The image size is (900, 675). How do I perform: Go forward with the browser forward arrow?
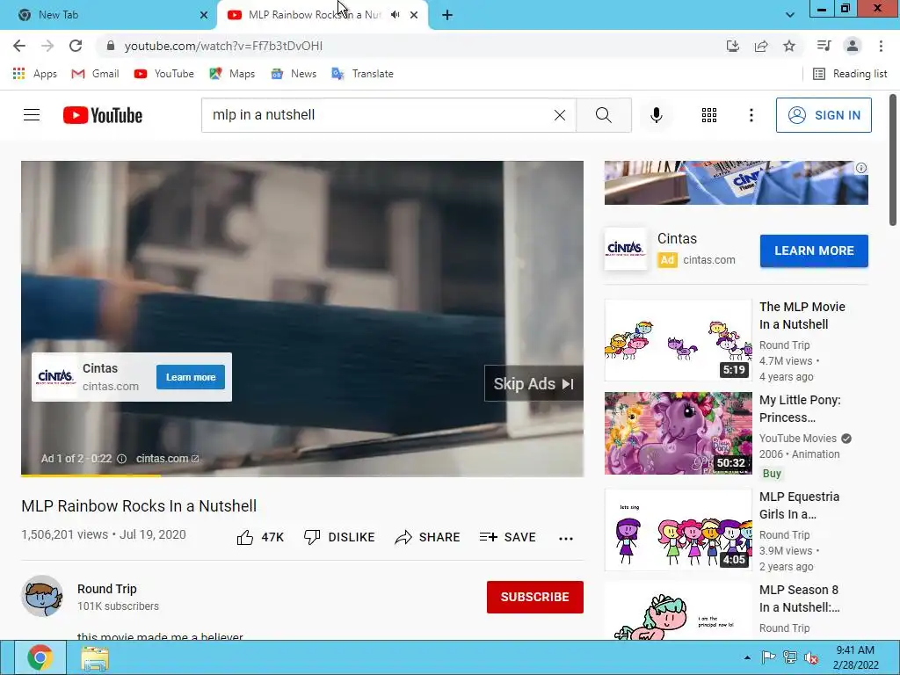click(x=47, y=46)
